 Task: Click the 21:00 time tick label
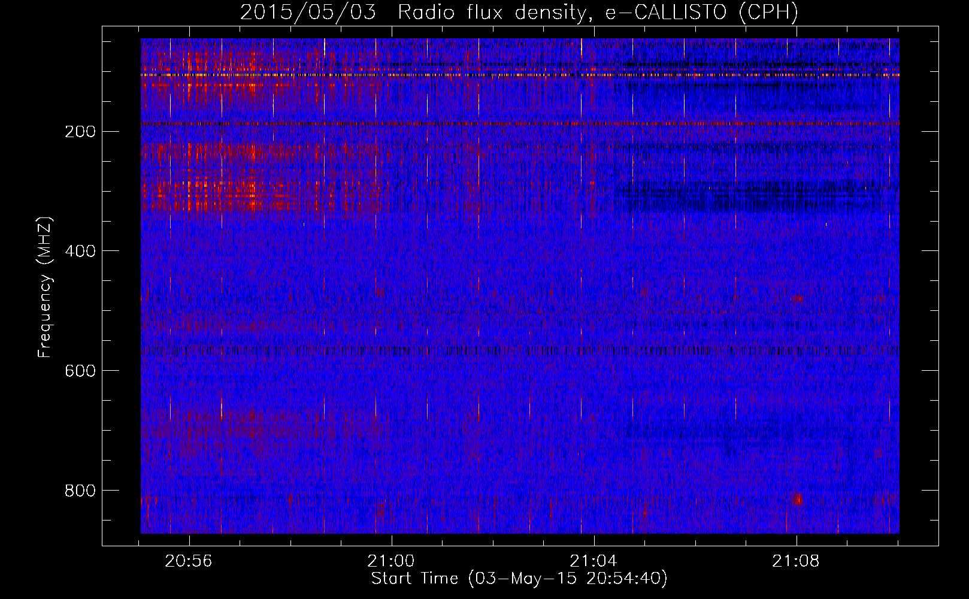tap(391, 561)
